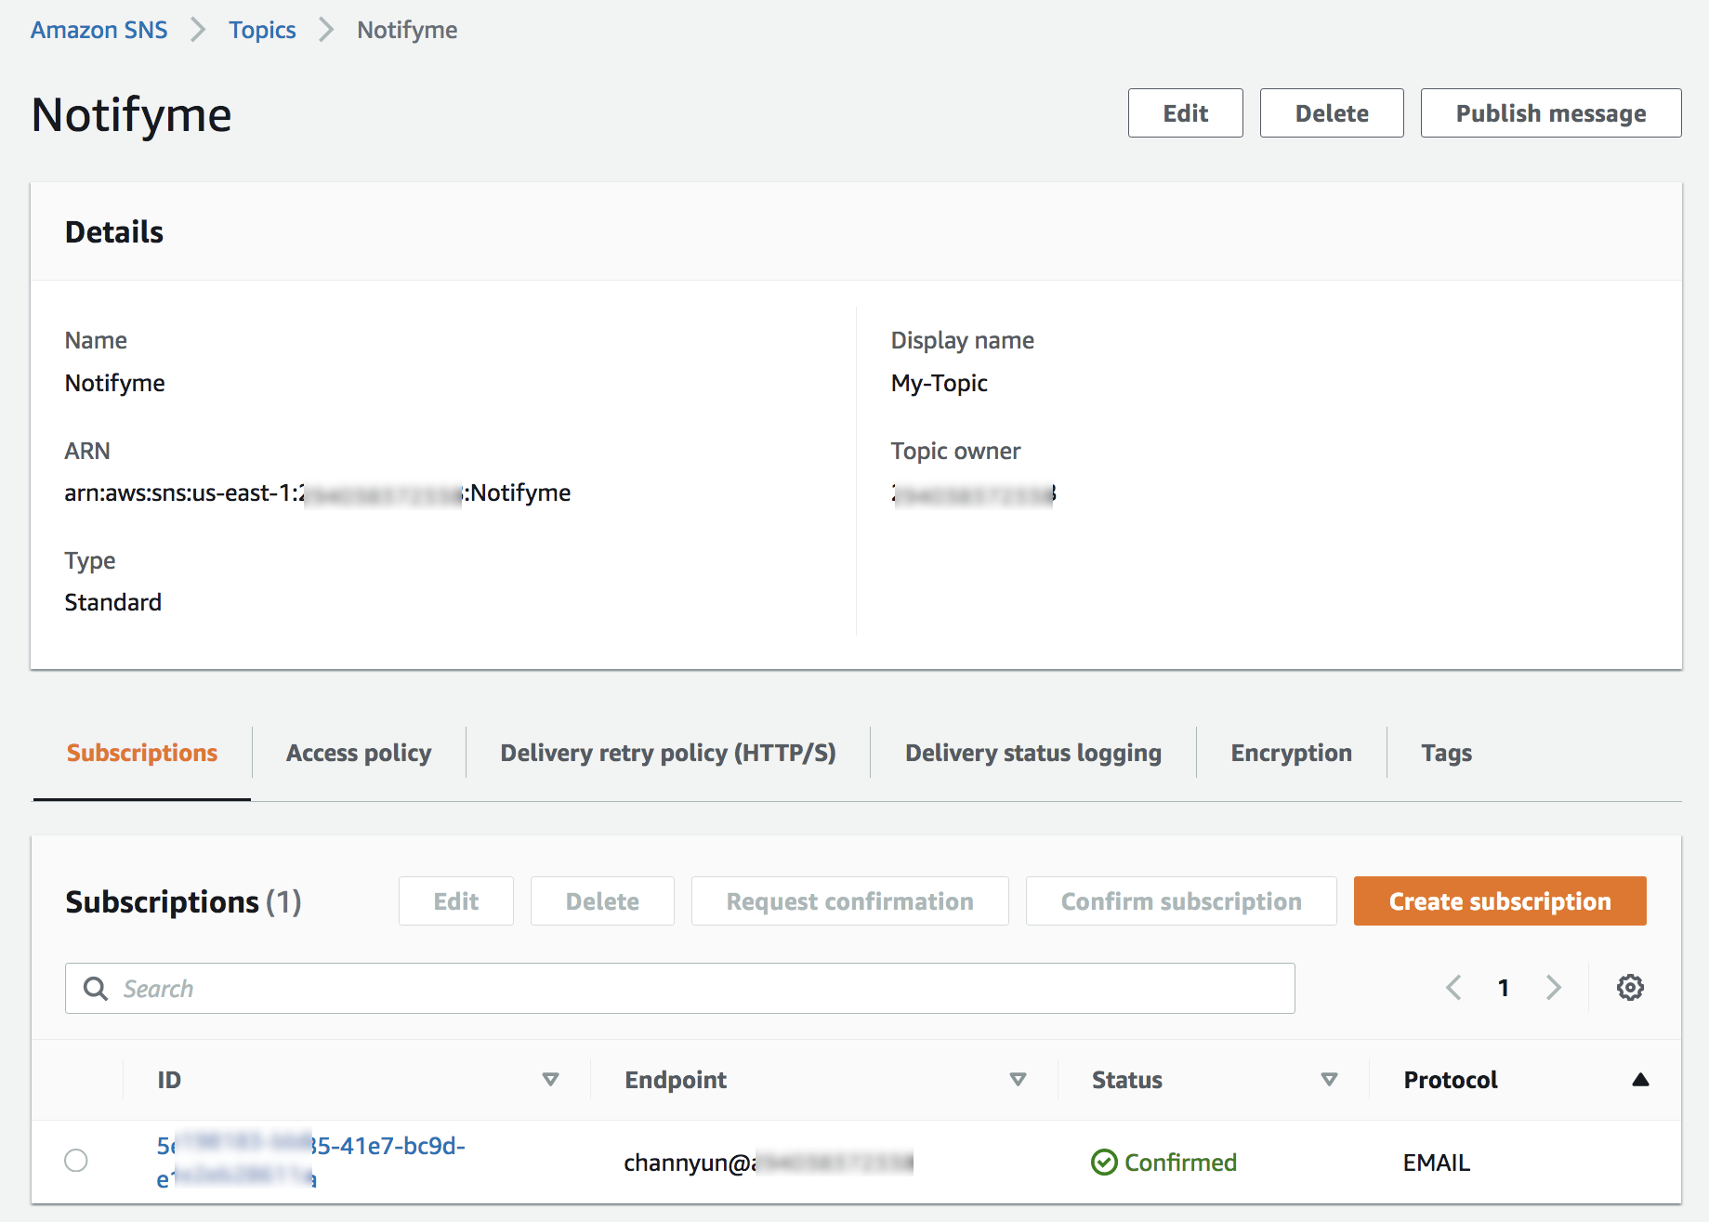Click the Status column header

1127,1080
